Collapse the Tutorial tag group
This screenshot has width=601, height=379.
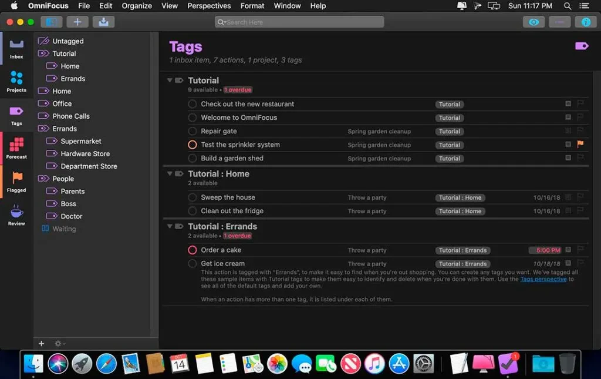(x=170, y=80)
